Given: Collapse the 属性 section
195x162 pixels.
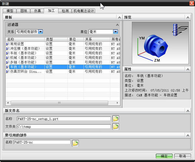Looking at the screenshot, I should pos(188,69).
